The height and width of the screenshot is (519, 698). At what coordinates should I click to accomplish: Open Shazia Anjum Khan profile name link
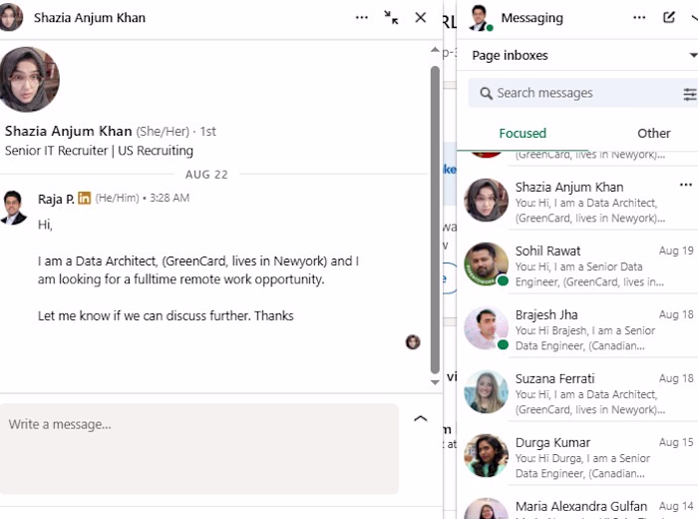69,131
